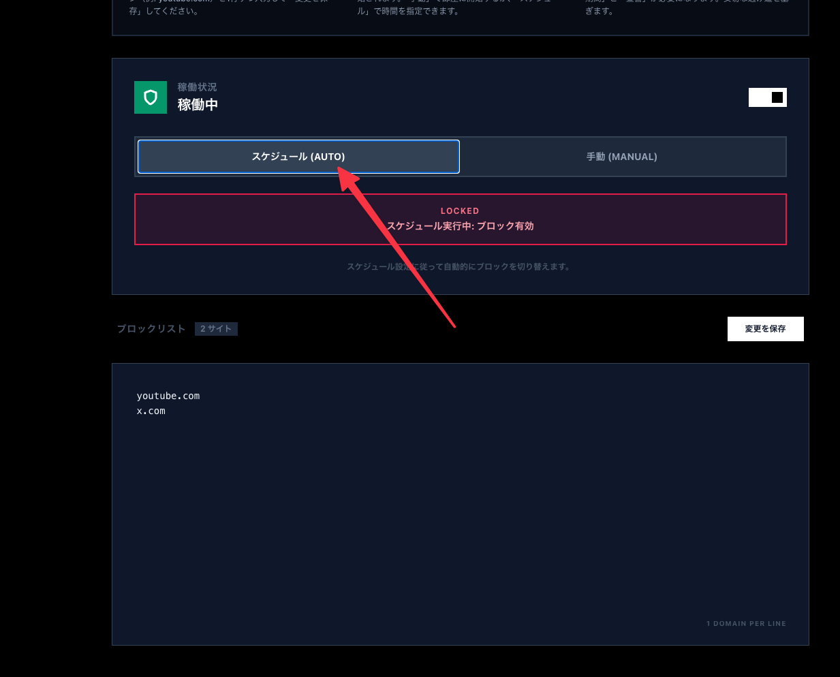This screenshot has height=677, width=840.
Task: Click the 1 DOMAIN PER LINE hint label
Action: [x=746, y=623]
